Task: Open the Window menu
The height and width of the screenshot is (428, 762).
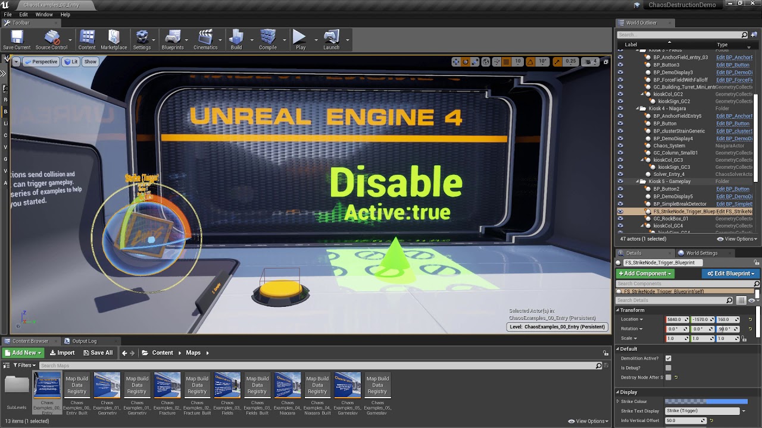Action: (44, 14)
